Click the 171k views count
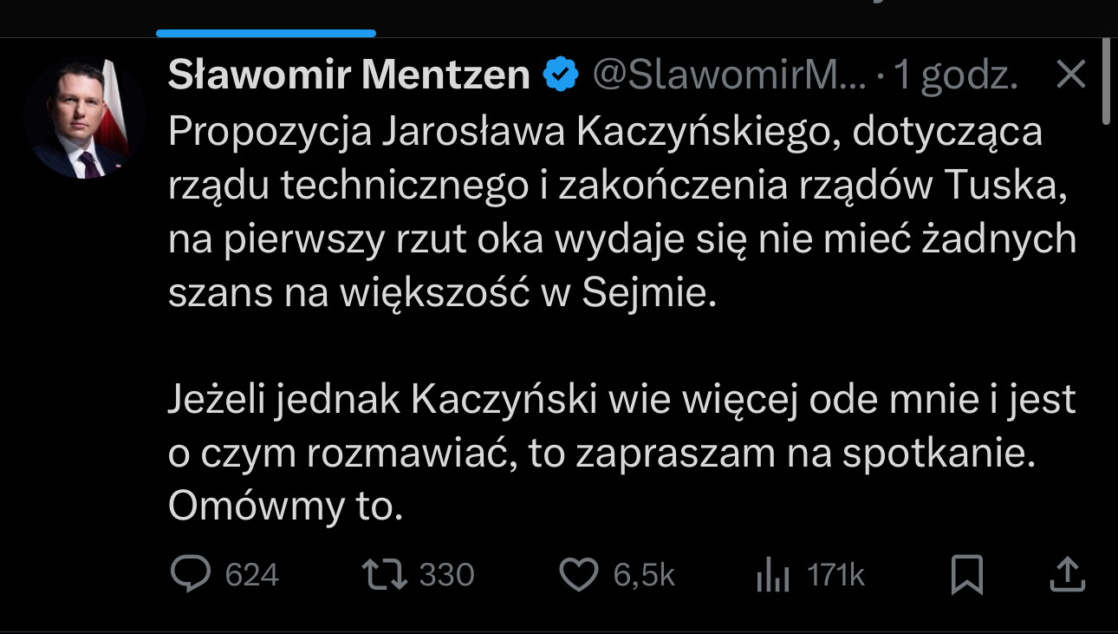Image resolution: width=1118 pixels, height=634 pixels. [x=835, y=575]
